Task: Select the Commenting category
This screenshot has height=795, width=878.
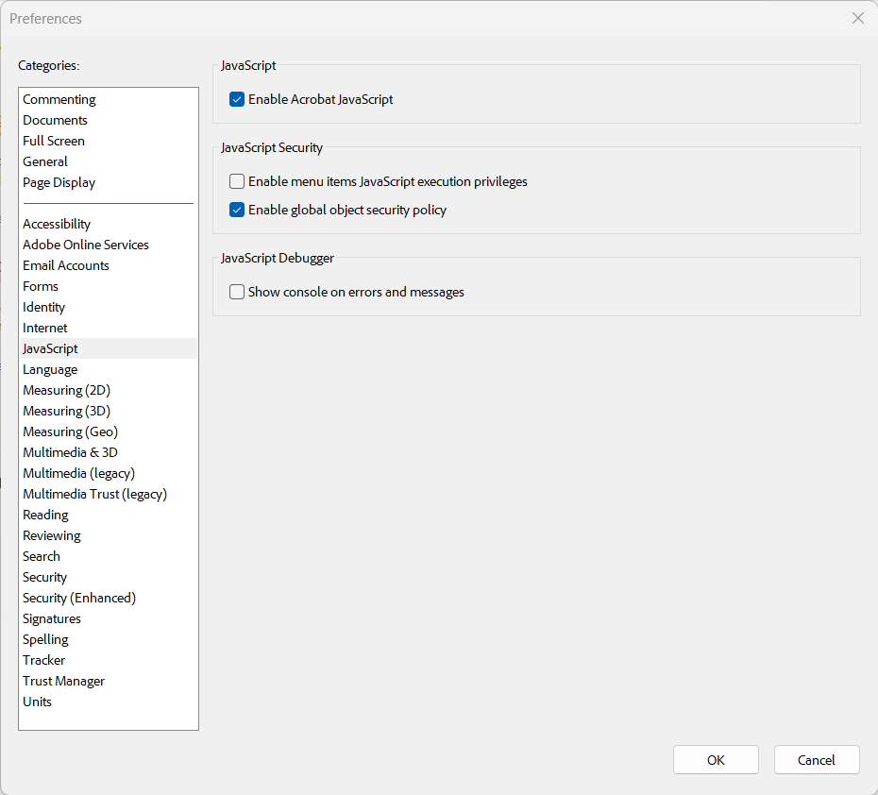Action: (59, 100)
